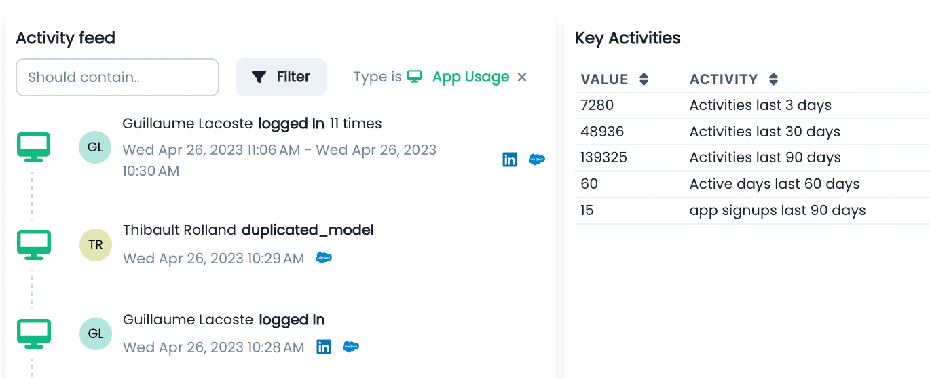Sort Key Activities by VALUE column

click(644, 79)
